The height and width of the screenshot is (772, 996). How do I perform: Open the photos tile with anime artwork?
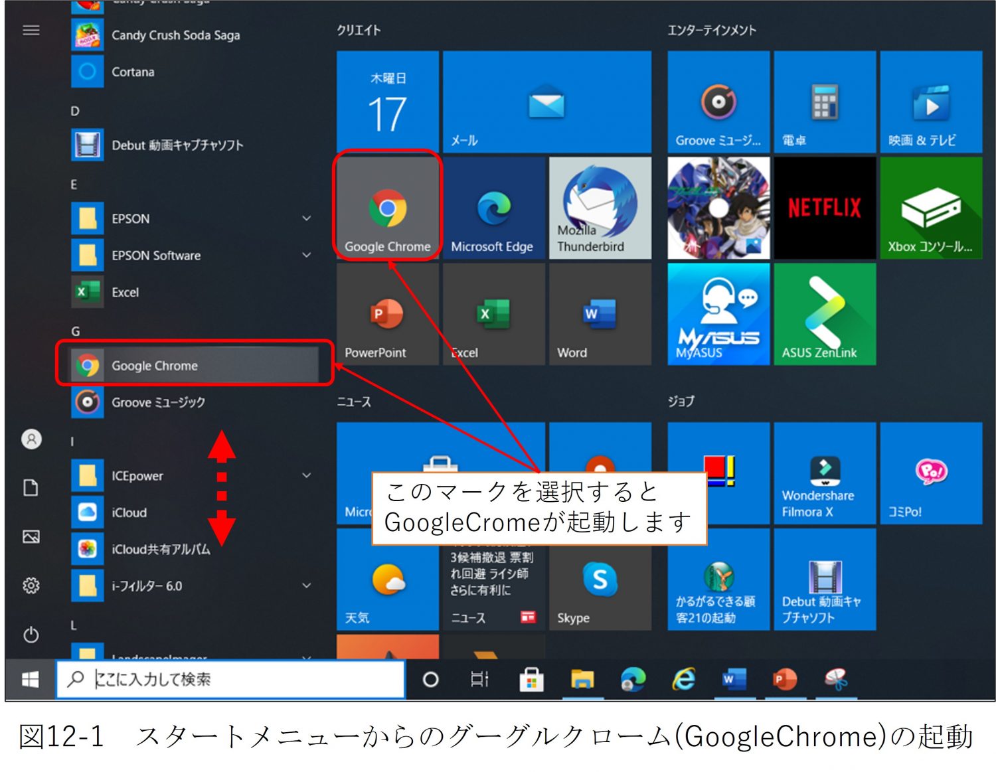pyautogui.click(x=718, y=208)
